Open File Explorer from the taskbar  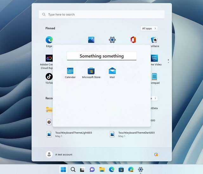pyautogui.click(x=102, y=170)
